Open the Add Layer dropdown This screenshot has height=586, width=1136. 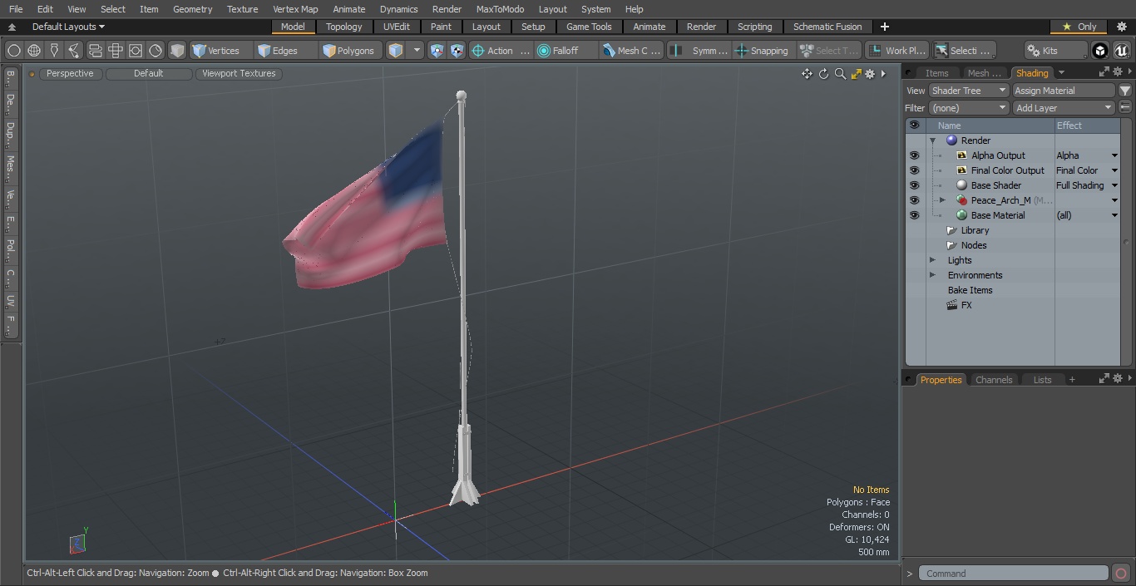1064,108
